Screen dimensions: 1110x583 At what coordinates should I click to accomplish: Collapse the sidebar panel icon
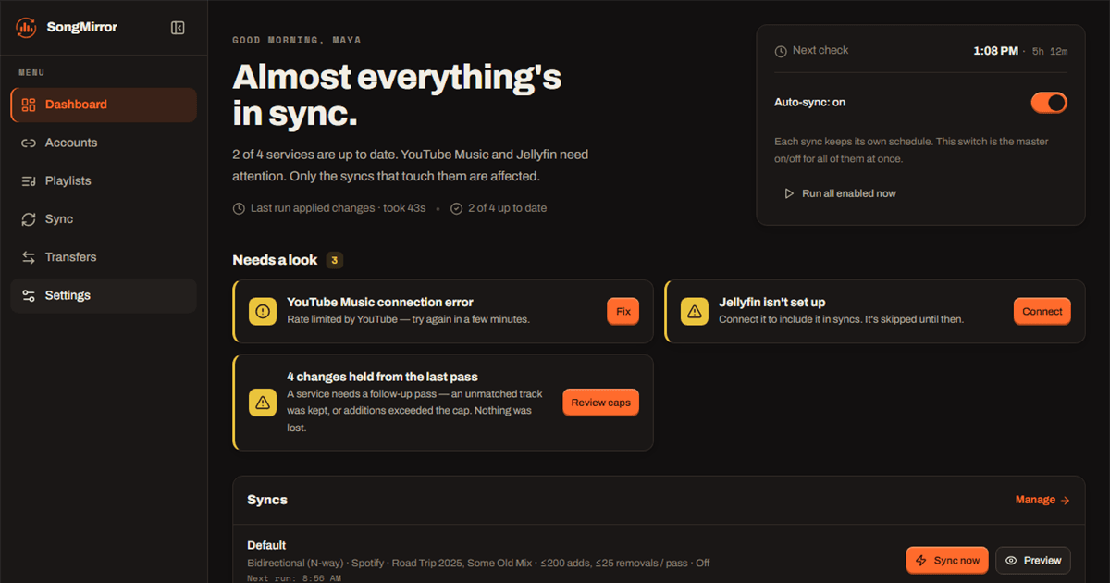[x=178, y=28]
